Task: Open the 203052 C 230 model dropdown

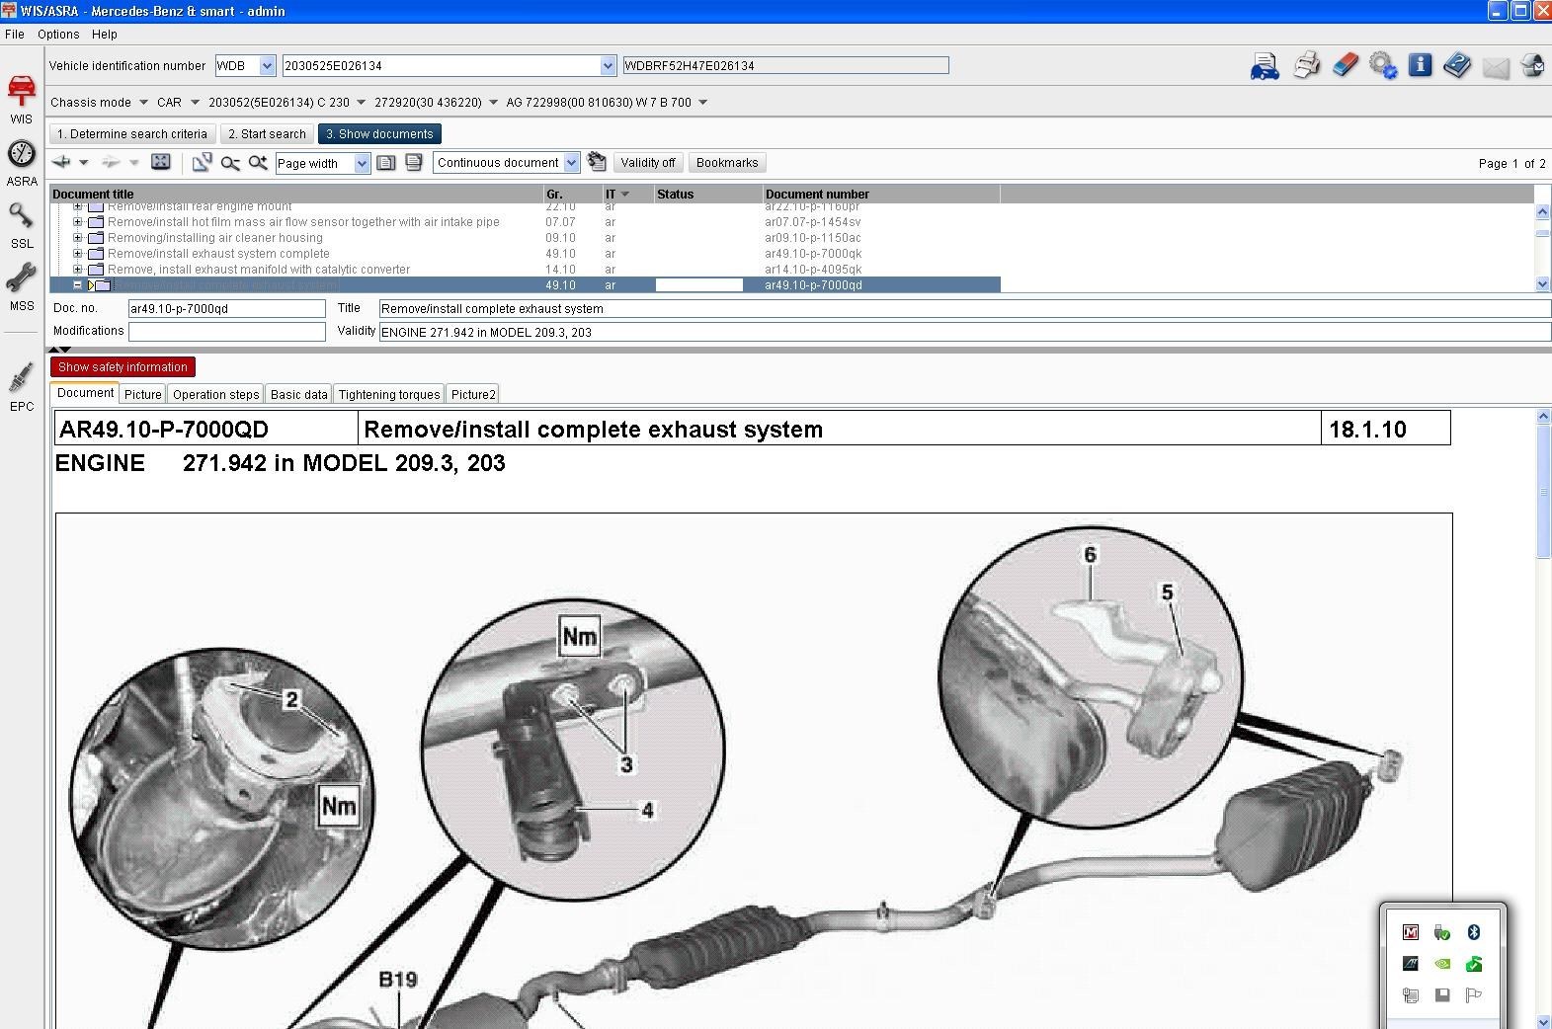Action: point(361,103)
